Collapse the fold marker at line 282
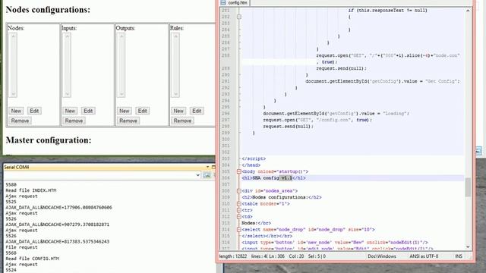Screen dimensions: 486x273 click(x=239, y=17)
